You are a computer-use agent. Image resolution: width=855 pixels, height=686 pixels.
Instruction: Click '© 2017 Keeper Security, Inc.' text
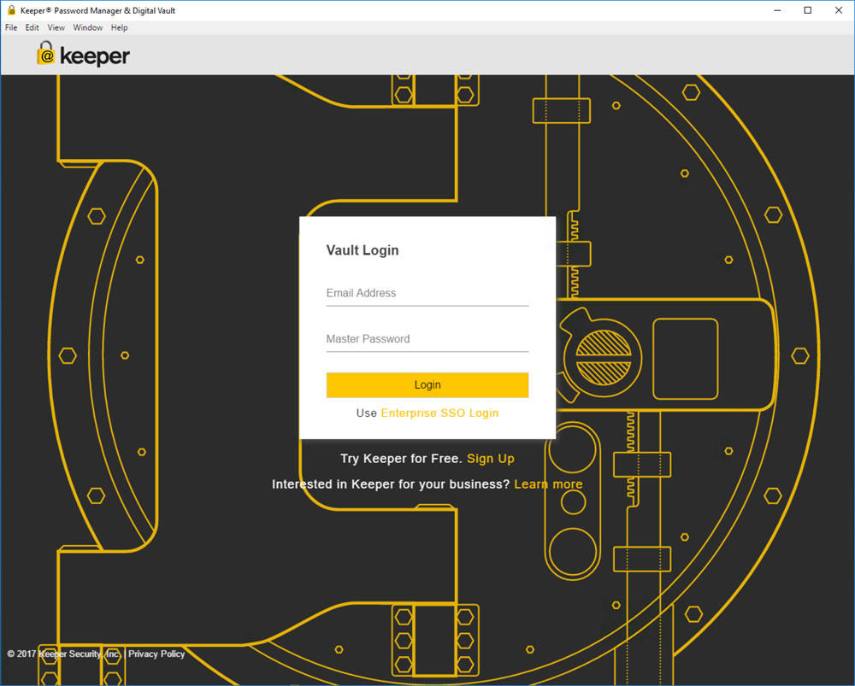point(64,654)
